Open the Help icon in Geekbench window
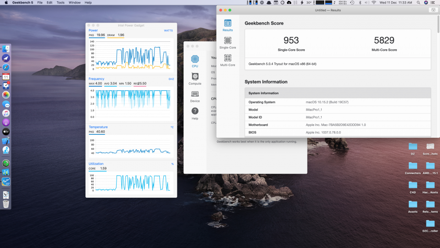Image resolution: width=440 pixels, height=248 pixels. tap(195, 114)
